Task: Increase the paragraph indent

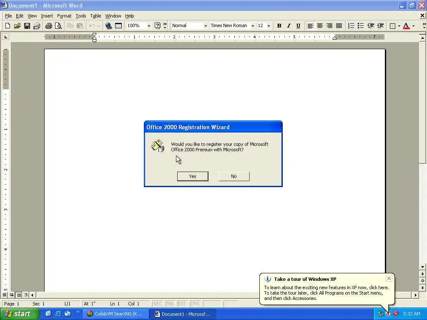Action: coord(380,26)
